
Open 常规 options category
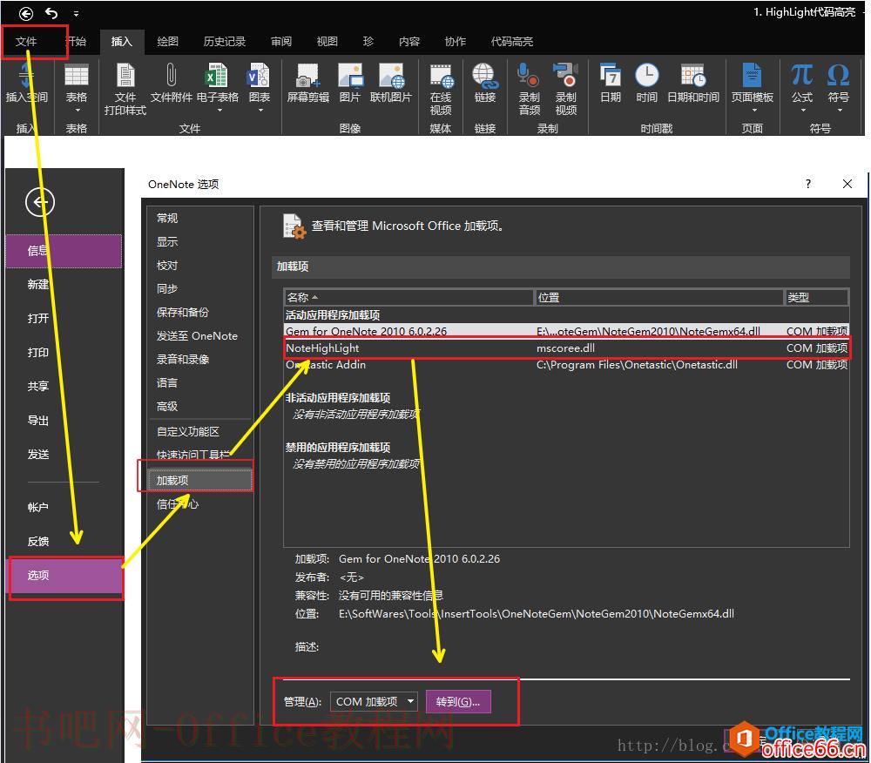[167, 219]
